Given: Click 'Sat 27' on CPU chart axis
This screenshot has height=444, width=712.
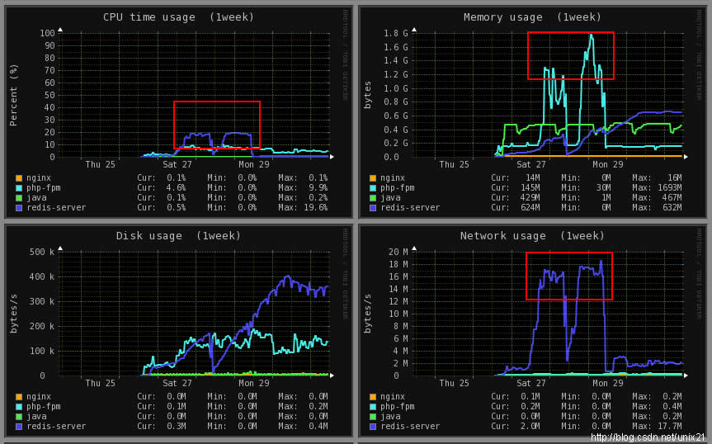Looking at the screenshot, I should pos(177,165).
